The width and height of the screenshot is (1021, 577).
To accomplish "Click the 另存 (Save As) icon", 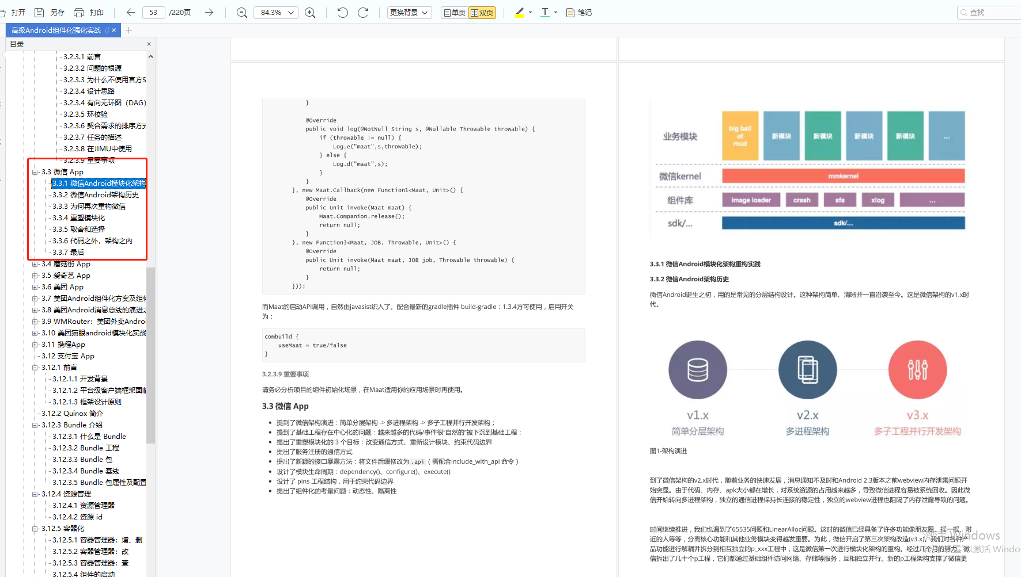I will click(x=39, y=12).
